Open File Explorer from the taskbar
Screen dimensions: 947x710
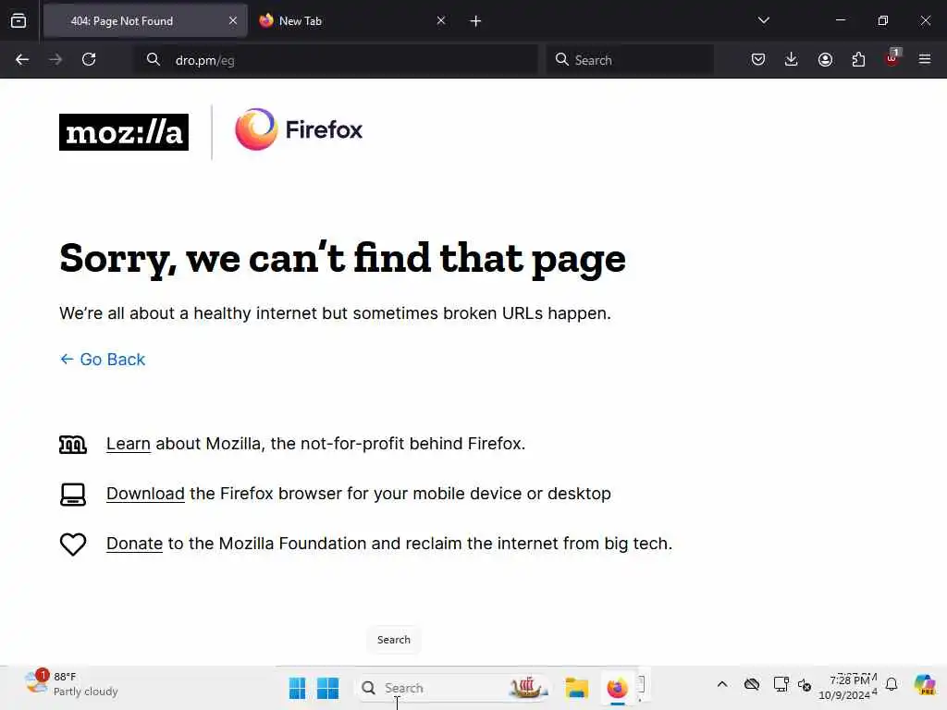point(577,688)
